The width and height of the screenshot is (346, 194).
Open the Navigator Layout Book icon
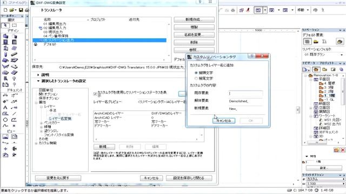[x=333, y=70]
